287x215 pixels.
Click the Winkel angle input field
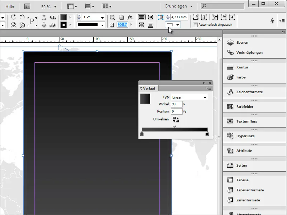click(x=177, y=104)
